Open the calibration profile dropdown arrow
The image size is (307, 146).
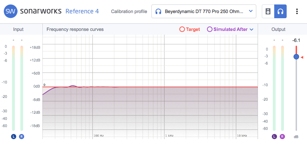point(250,11)
